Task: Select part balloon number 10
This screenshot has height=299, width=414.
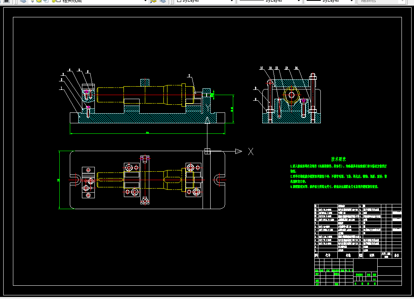Action: 261,68
